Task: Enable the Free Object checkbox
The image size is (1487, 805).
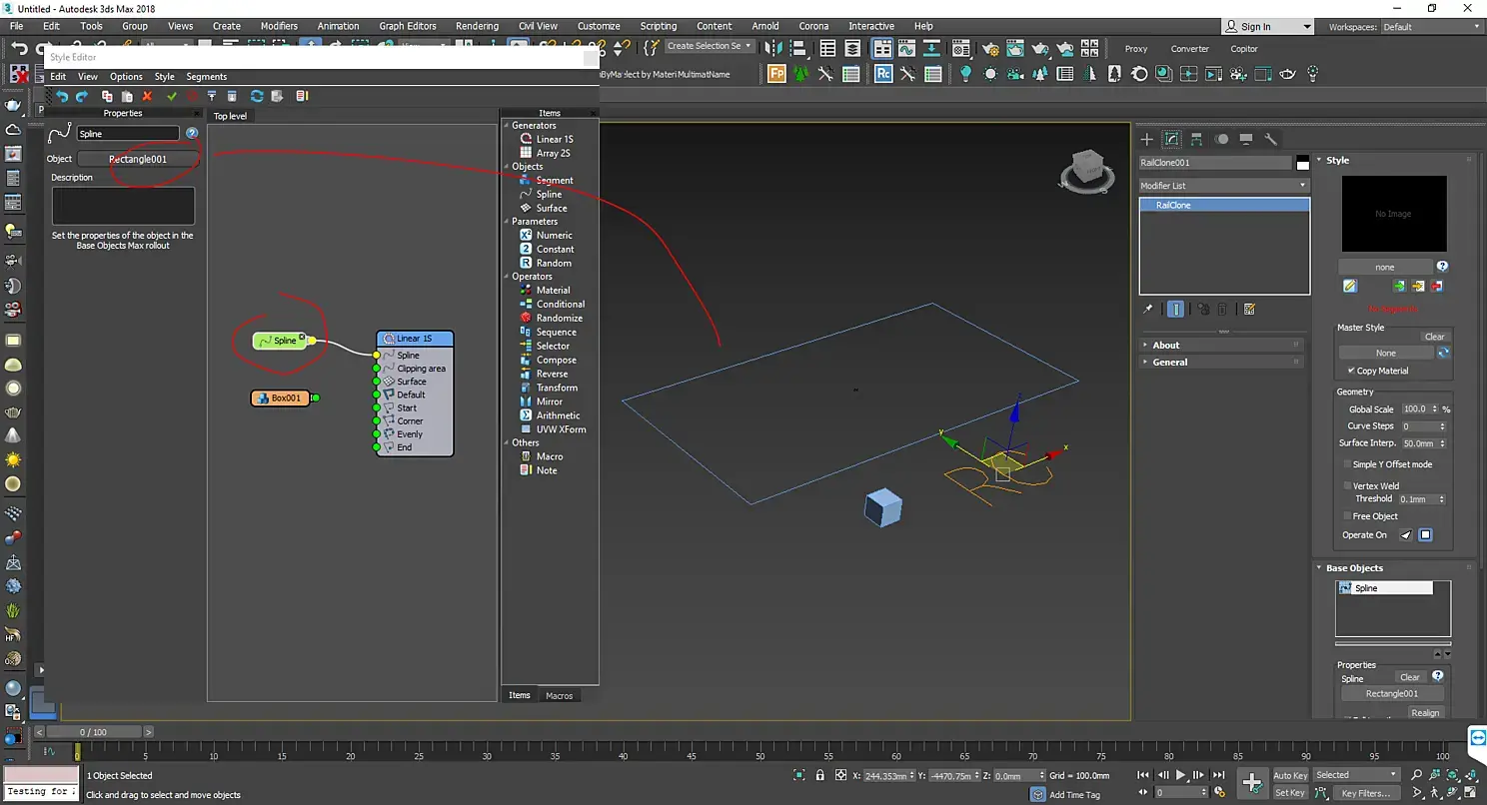Action: pos(1347,516)
